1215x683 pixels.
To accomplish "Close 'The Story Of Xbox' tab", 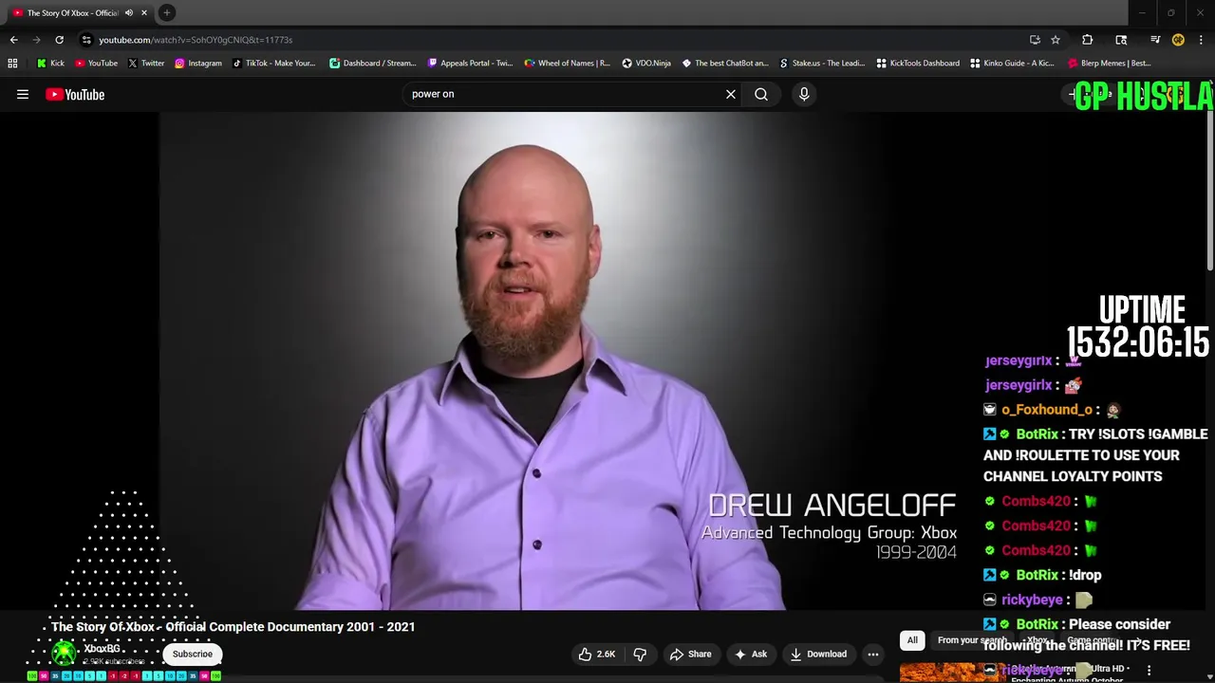I will click(144, 12).
